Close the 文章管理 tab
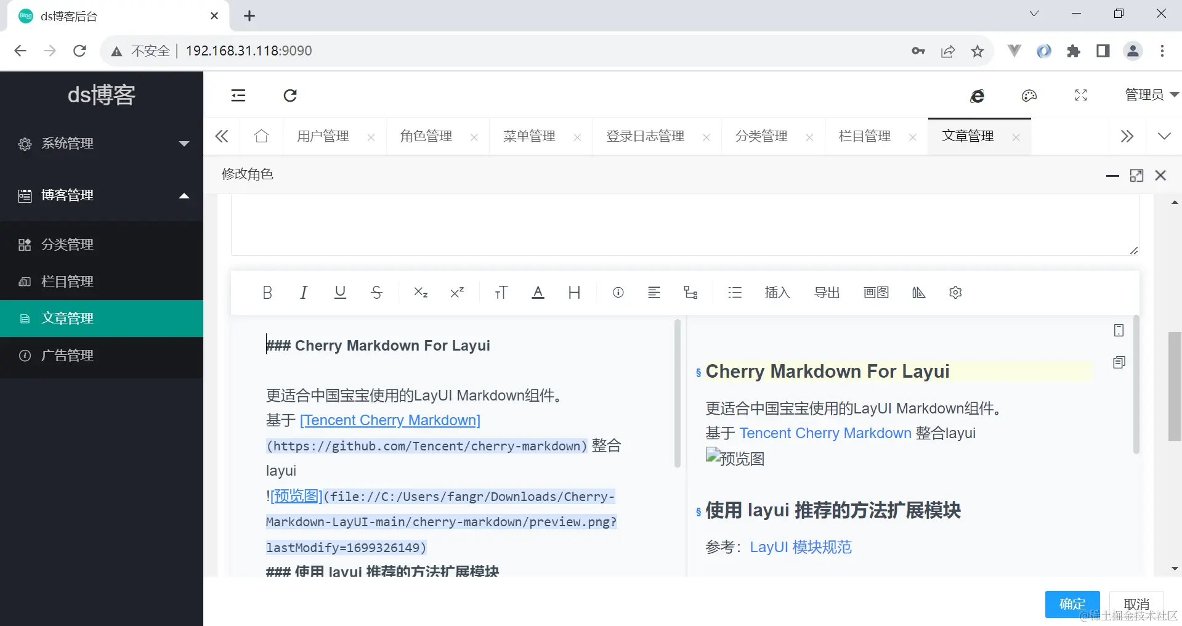This screenshot has width=1182, height=626. [1016, 137]
